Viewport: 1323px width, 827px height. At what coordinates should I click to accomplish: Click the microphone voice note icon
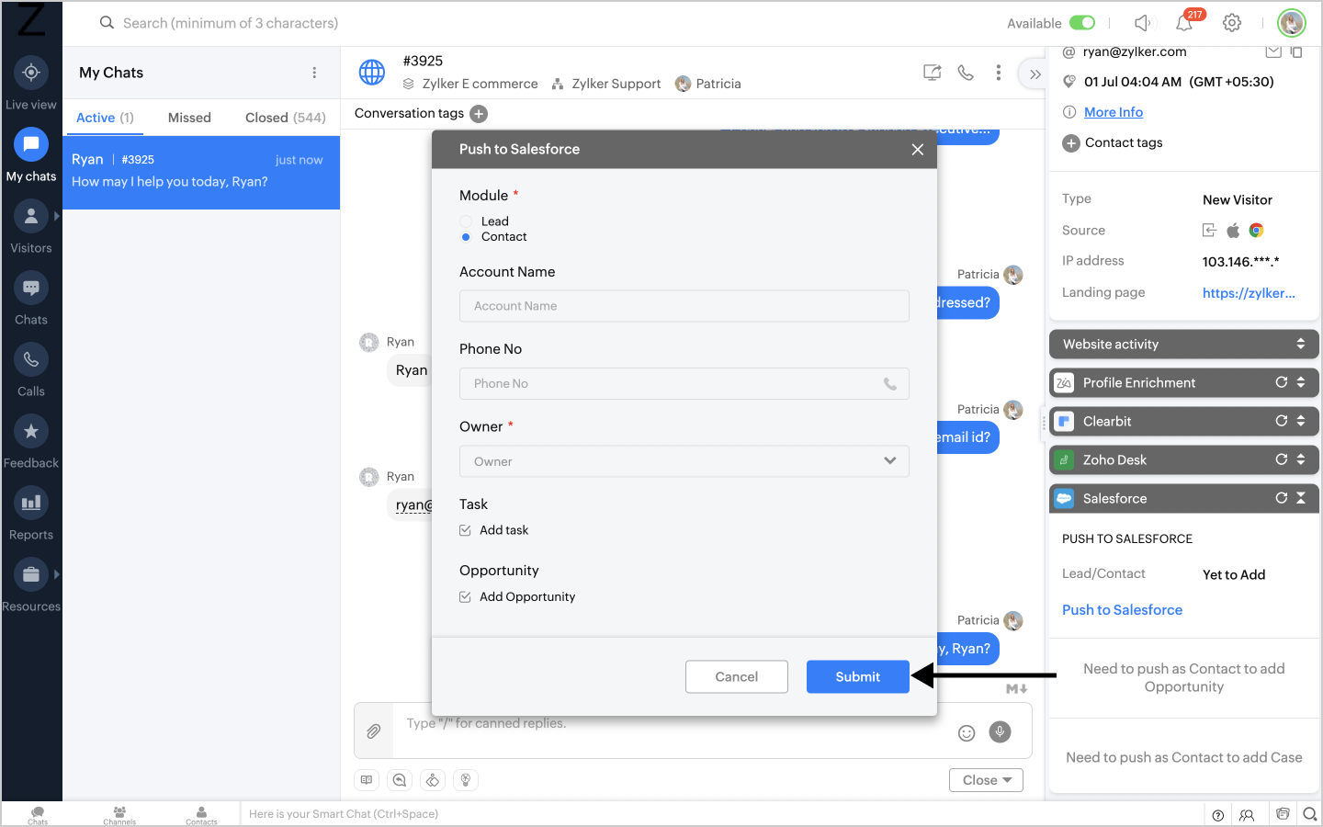pos(1000,731)
